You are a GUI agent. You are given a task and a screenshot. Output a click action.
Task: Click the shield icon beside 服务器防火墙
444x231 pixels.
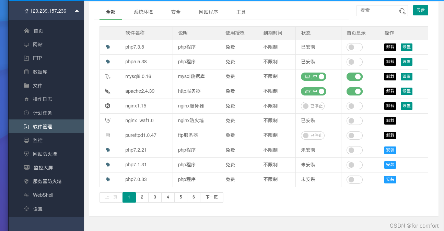click(x=26, y=181)
